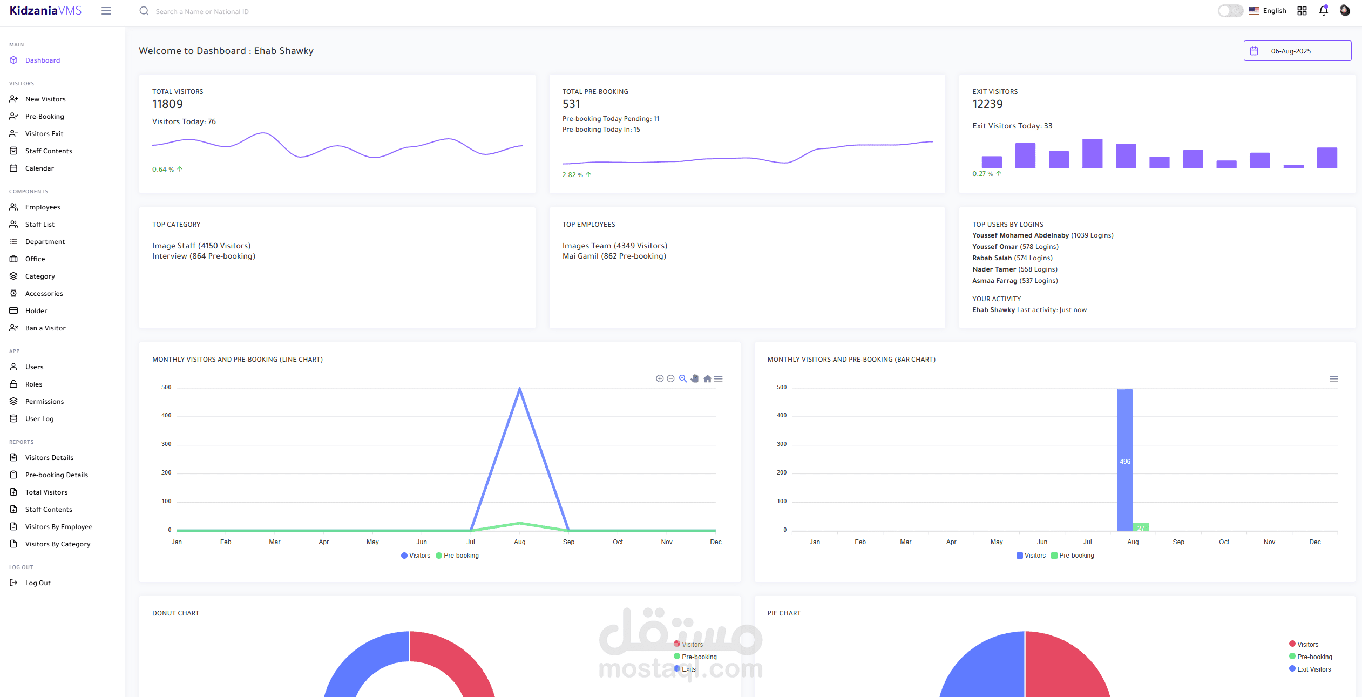Click the Employees sidebar icon
This screenshot has width=1362, height=697.
pos(13,207)
